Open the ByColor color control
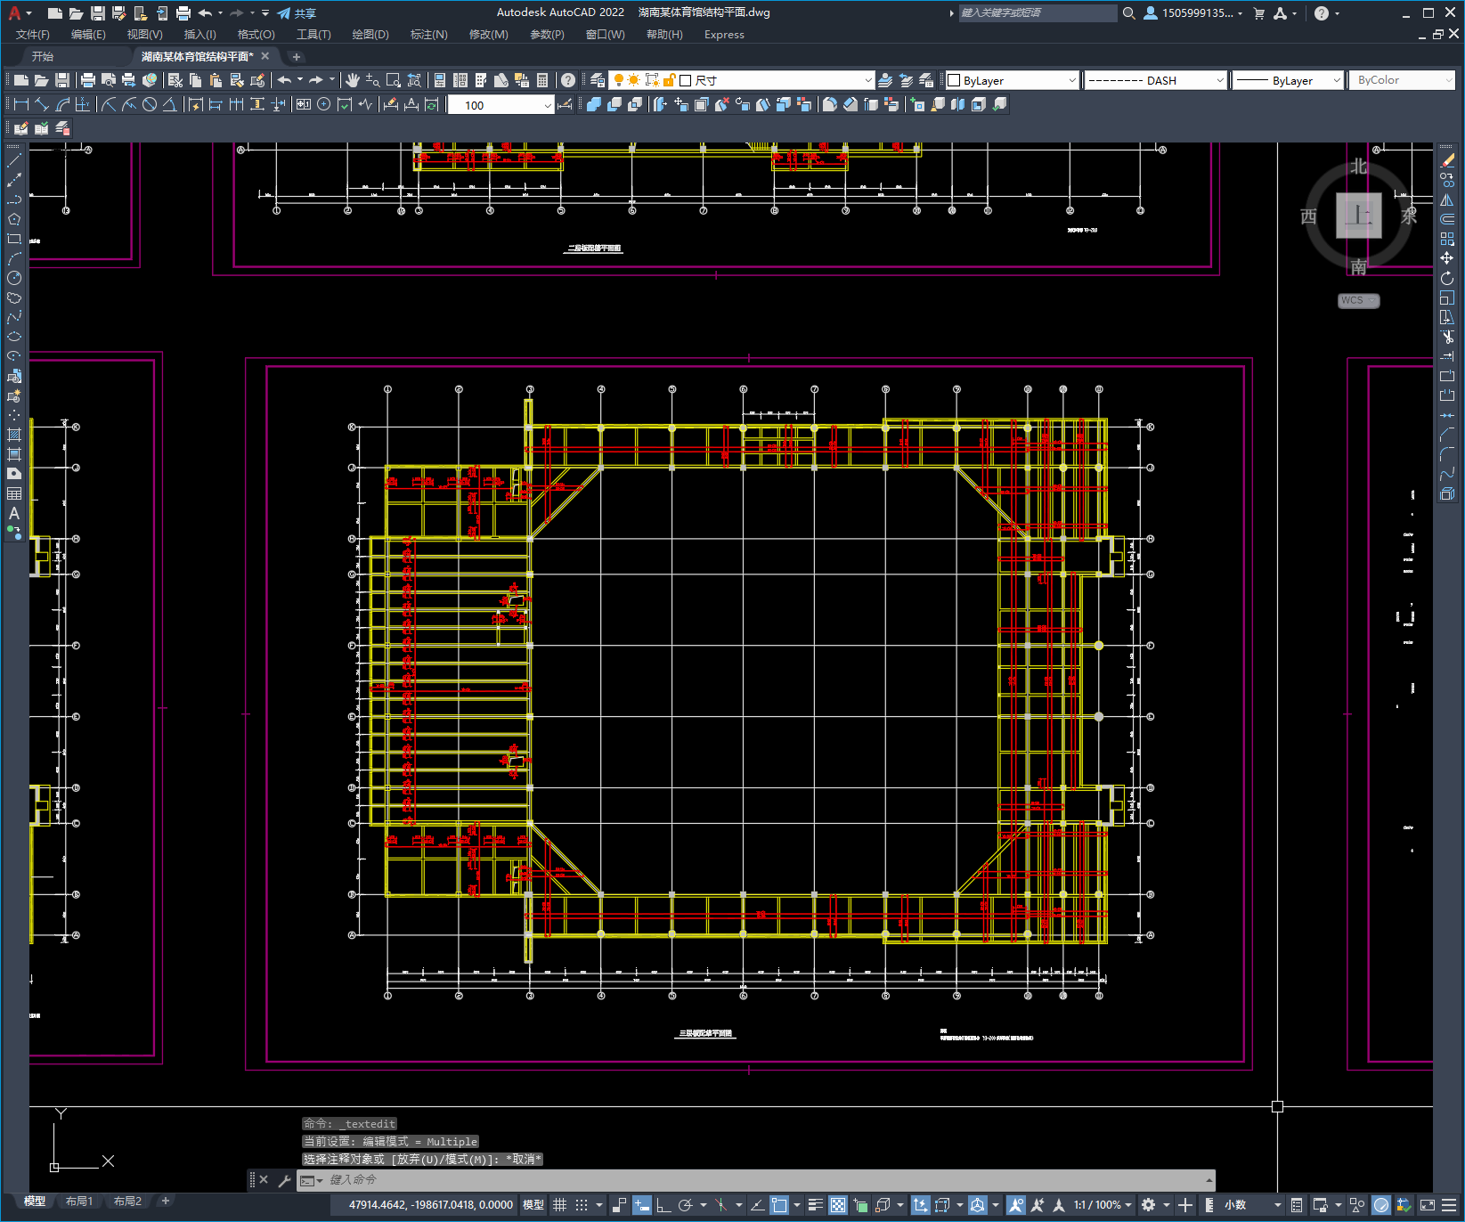The image size is (1465, 1222). tap(1402, 80)
